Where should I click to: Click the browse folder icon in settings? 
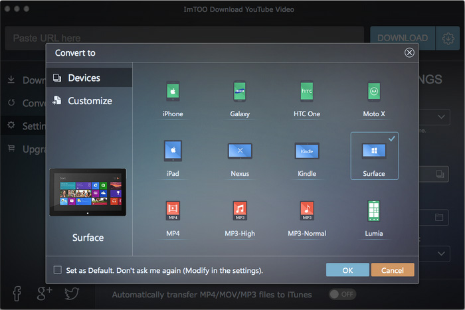coord(439,217)
